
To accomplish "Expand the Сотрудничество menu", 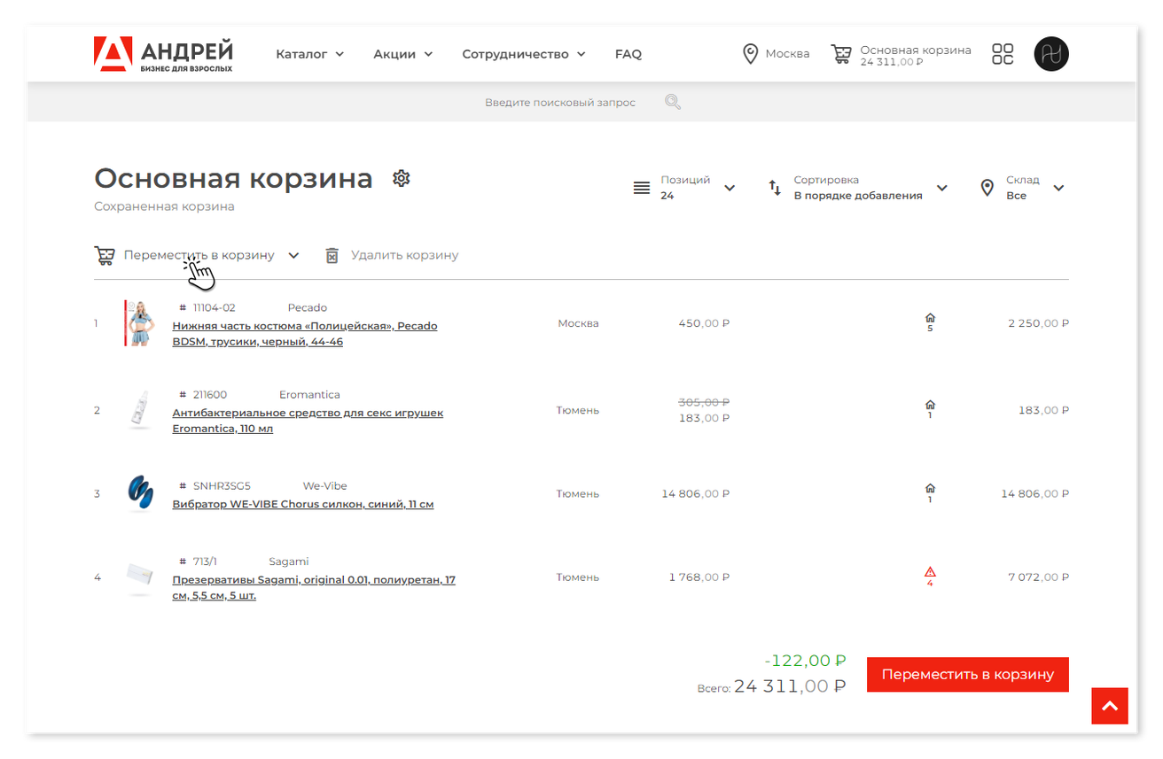I will point(524,54).
